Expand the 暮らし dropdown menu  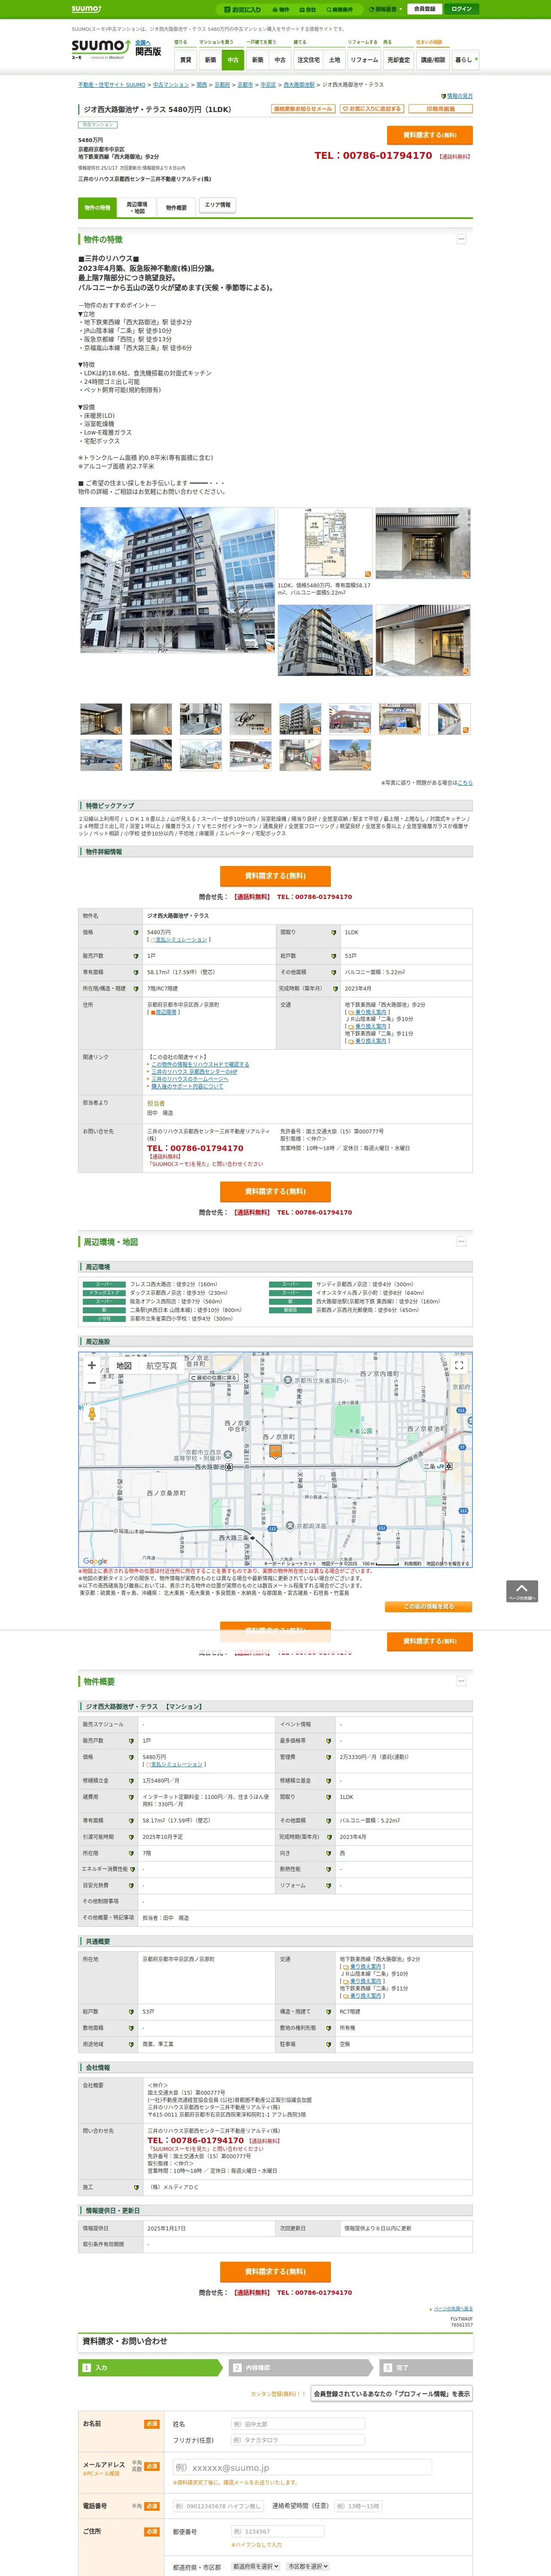pos(465,60)
